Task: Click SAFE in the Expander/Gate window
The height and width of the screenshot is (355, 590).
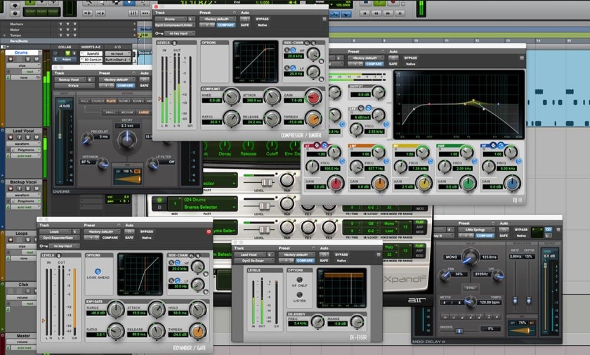Action: click(129, 238)
